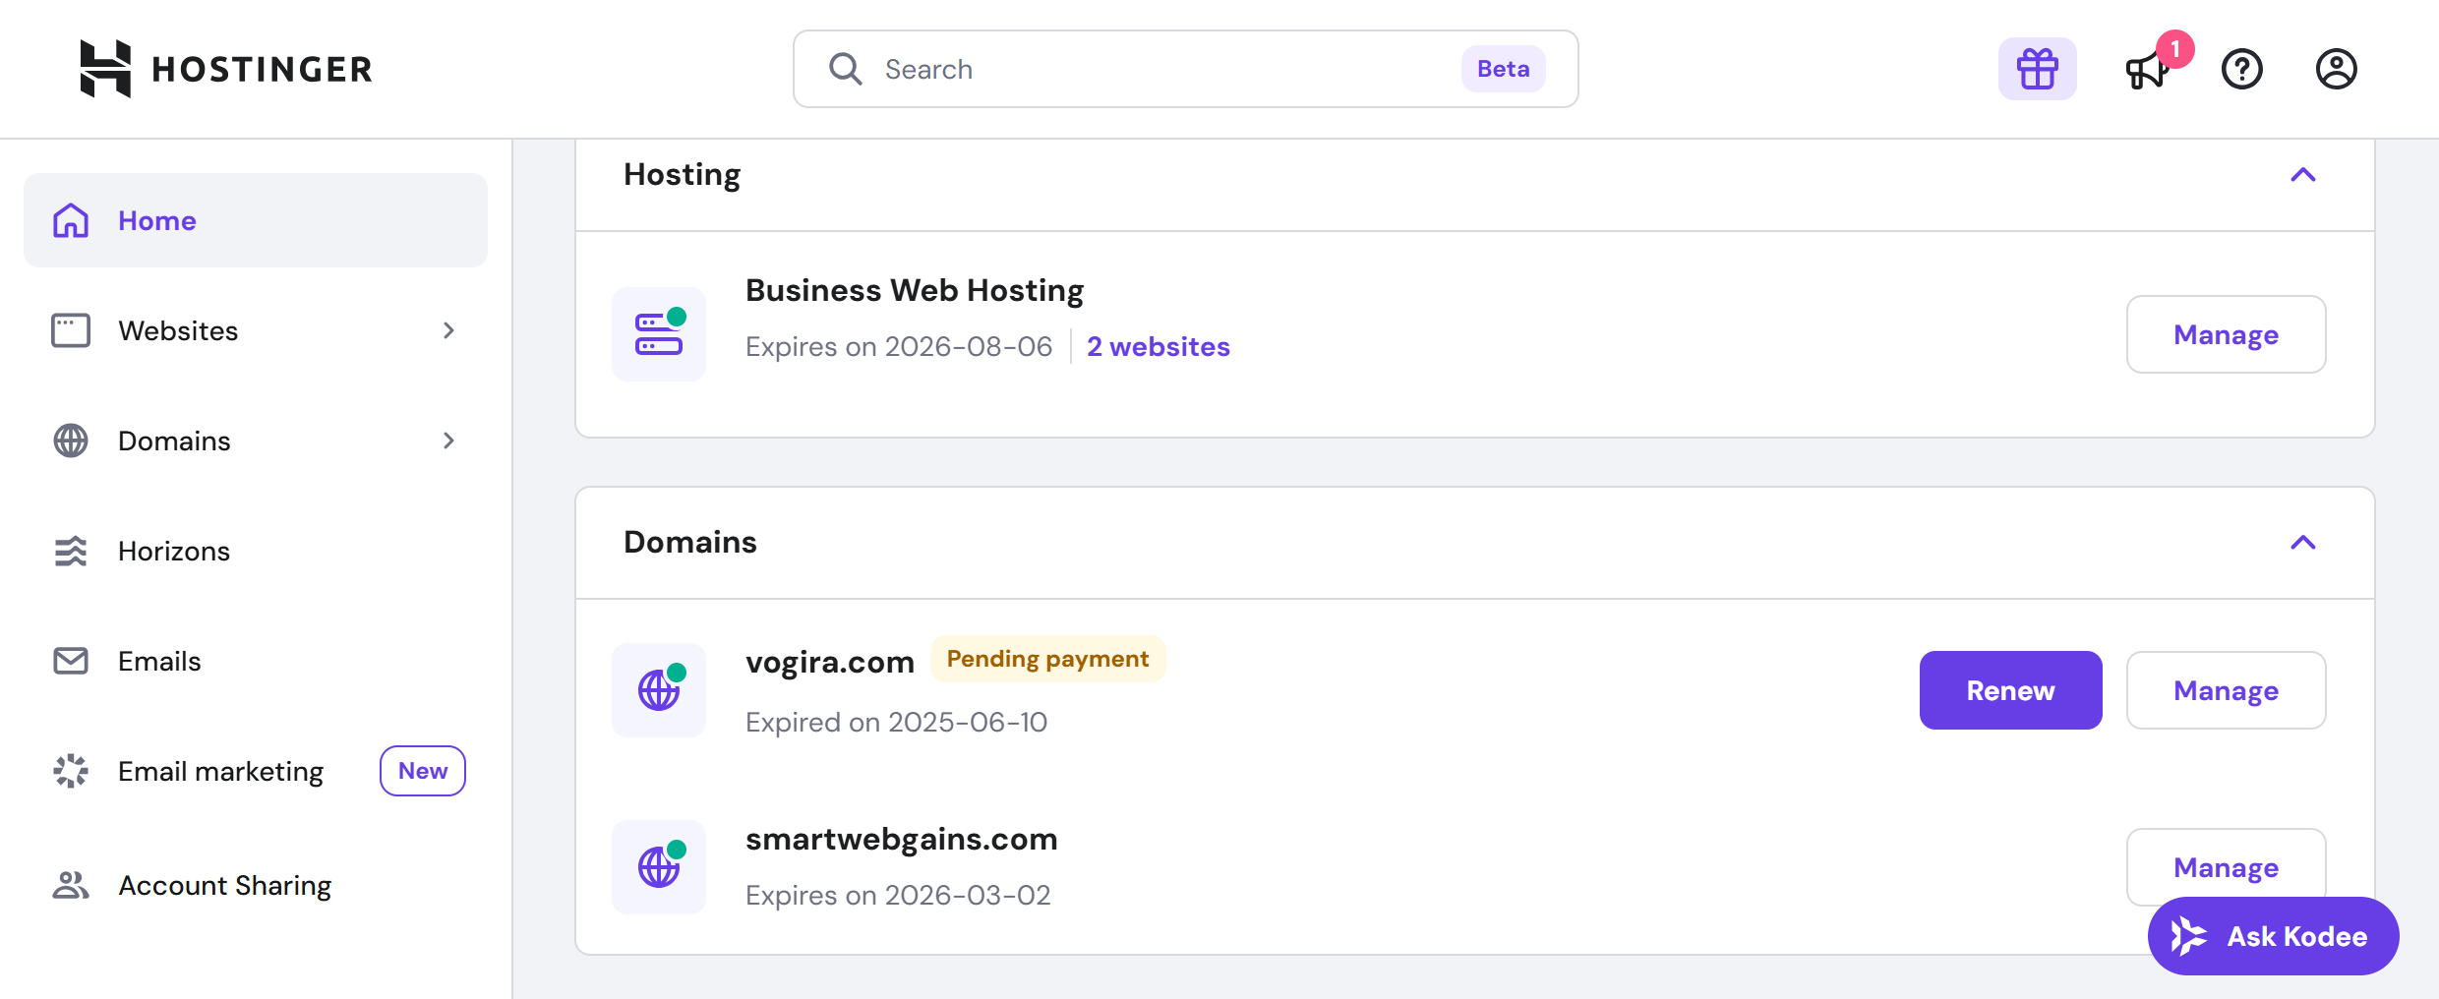Click the Business Web Hosting server icon
This screenshot has width=2439, height=999.
point(658,333)
